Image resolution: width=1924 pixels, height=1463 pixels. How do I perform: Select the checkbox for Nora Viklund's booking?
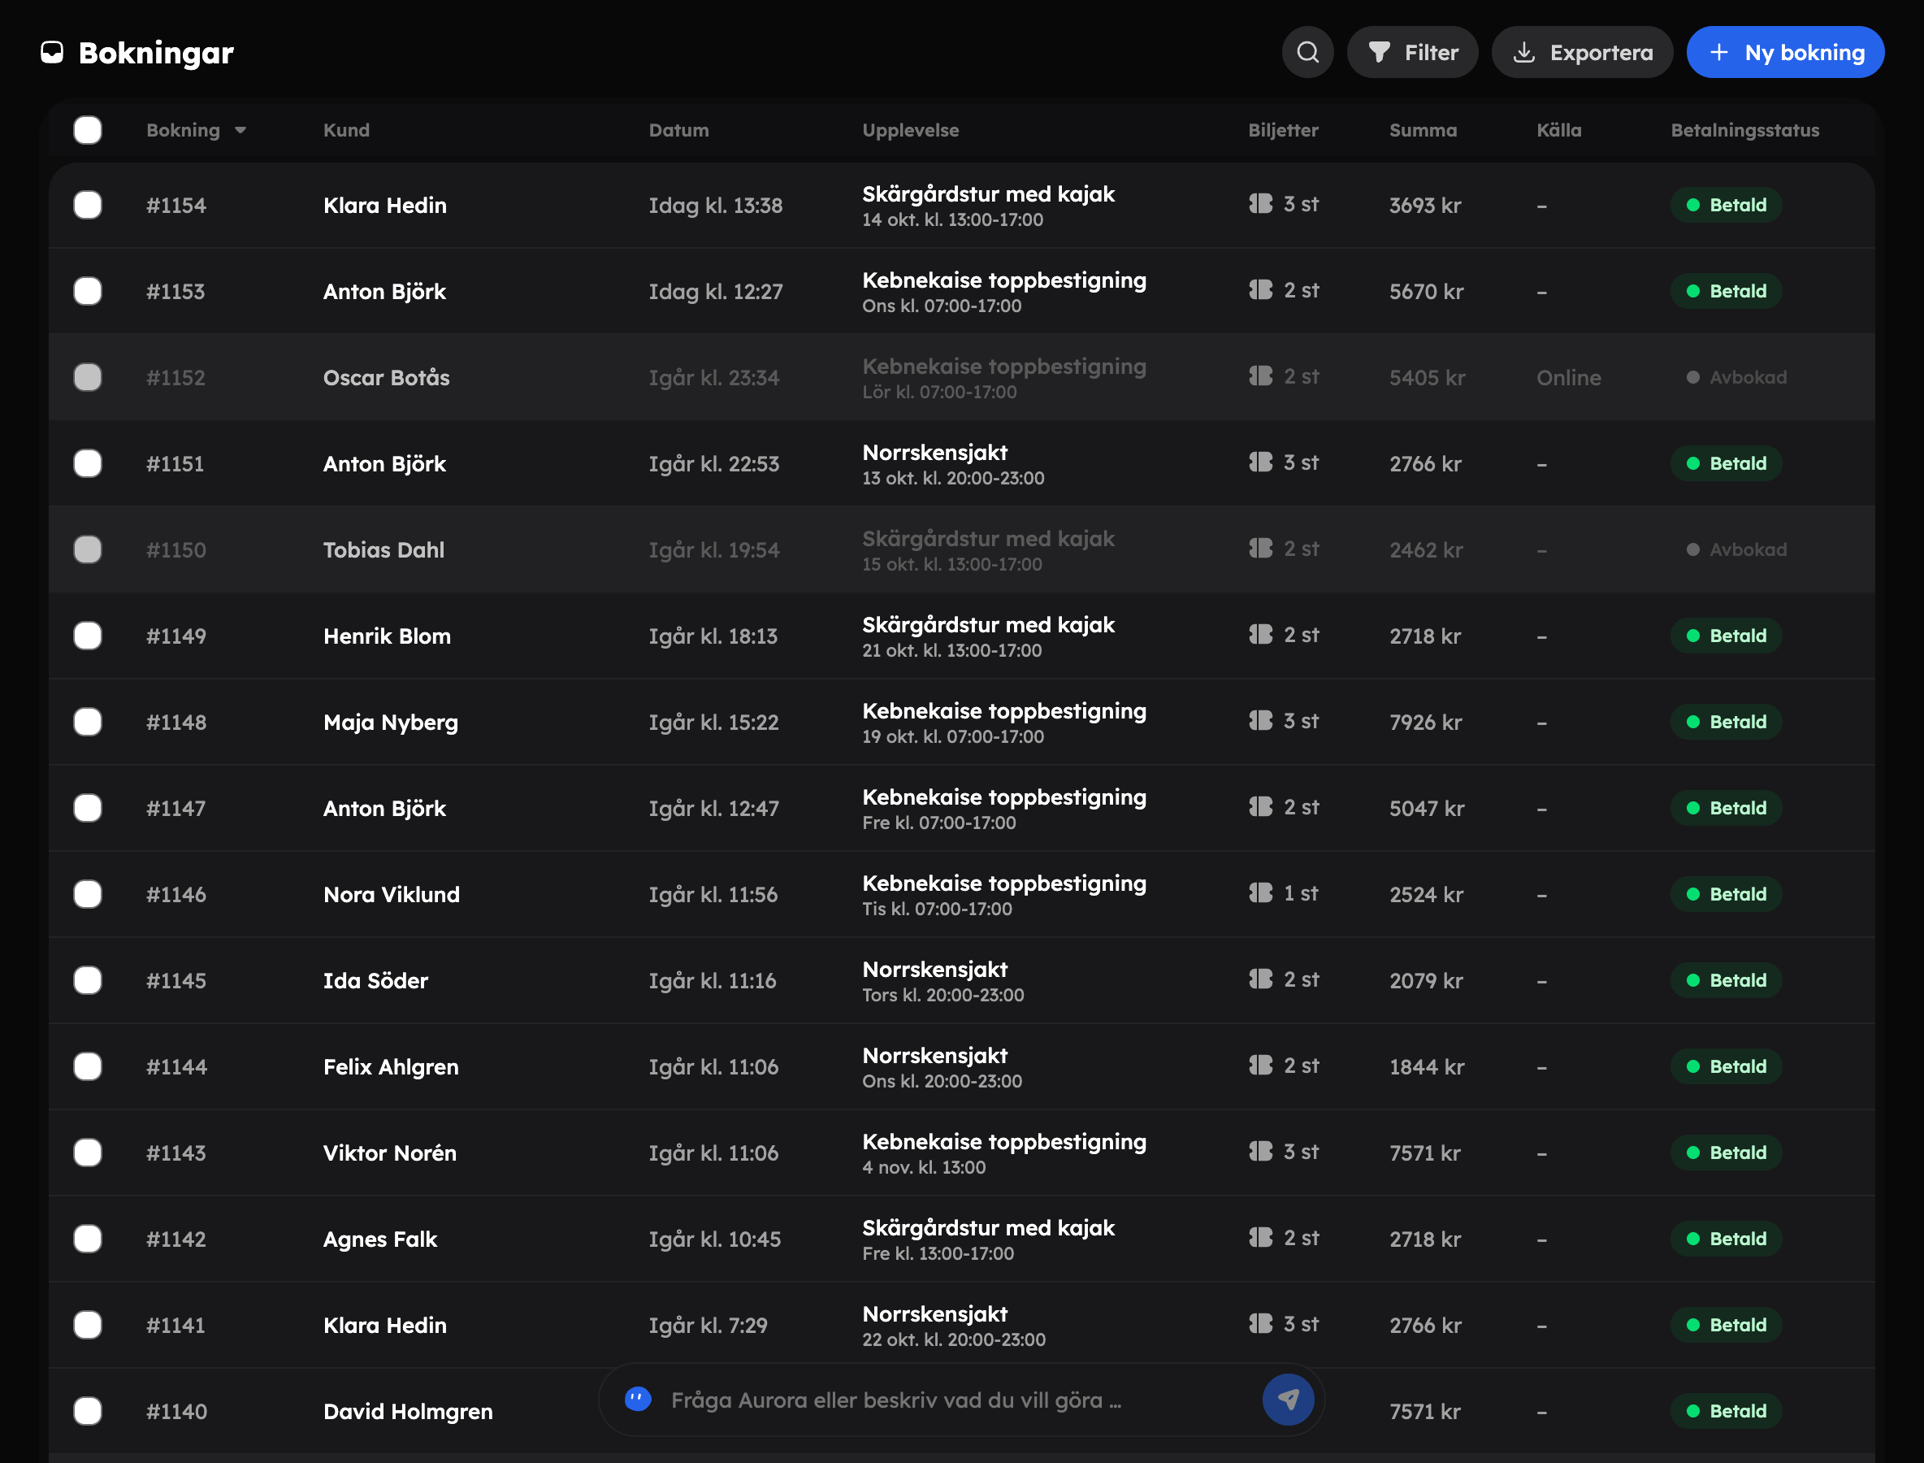tap(88, 894)
